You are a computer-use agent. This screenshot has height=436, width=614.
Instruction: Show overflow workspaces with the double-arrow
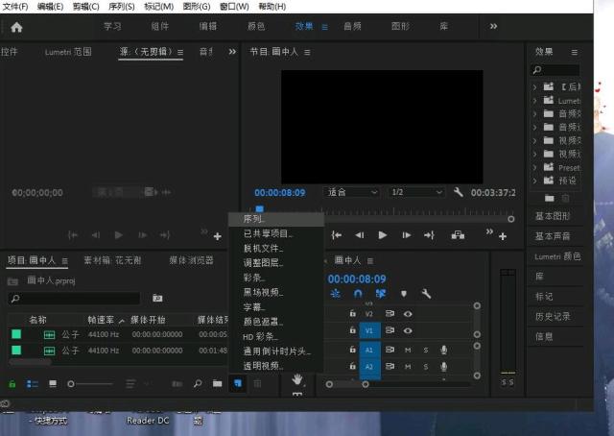493,26
